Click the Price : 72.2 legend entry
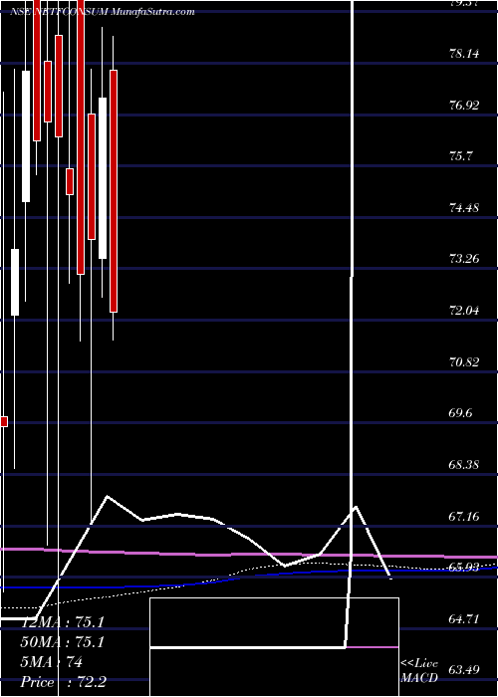 [x=63, y=682]
